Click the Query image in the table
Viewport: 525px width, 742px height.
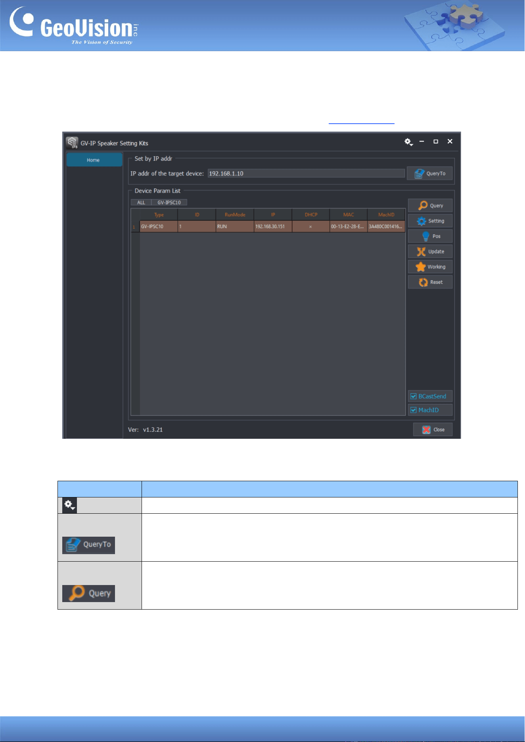[x=88, y=593]
